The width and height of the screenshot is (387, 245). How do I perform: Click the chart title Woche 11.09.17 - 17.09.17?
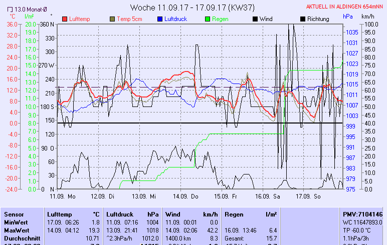[x=192, y=7]
